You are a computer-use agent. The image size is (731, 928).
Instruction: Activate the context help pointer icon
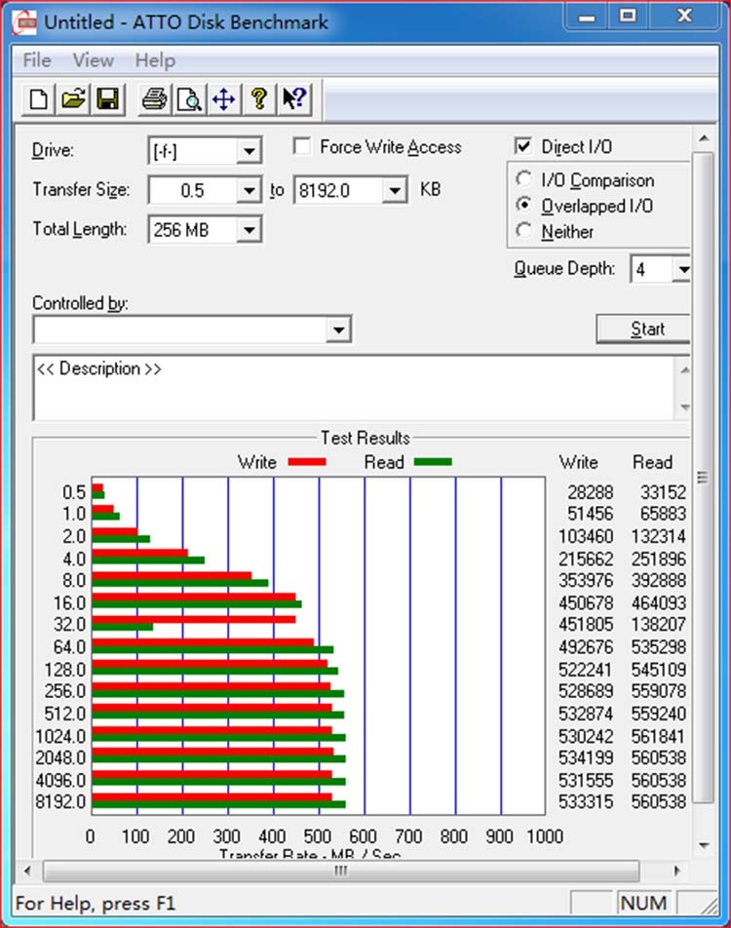pos(293,98)
